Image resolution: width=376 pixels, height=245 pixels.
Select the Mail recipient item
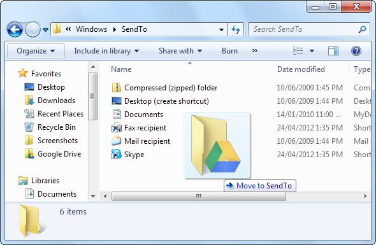click(147, 141)
